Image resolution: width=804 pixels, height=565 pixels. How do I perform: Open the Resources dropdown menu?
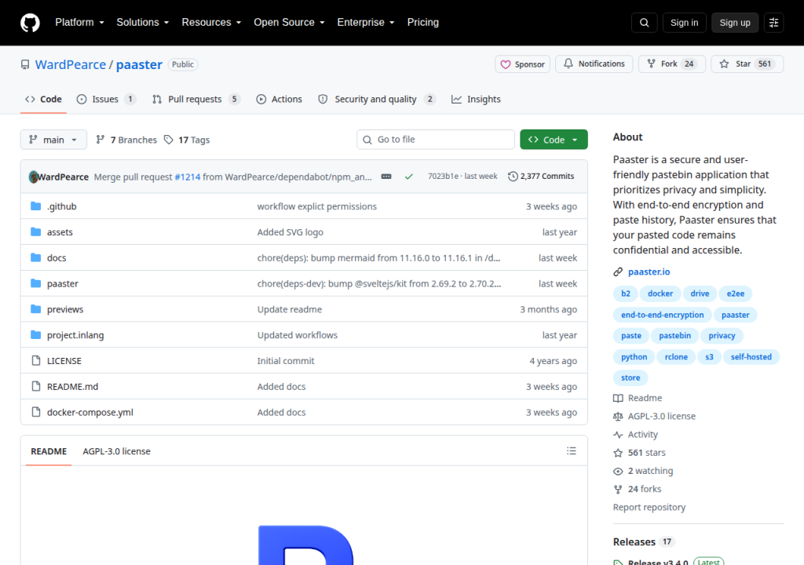[211, 23]
